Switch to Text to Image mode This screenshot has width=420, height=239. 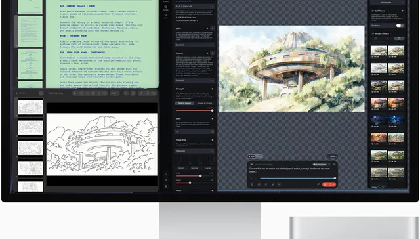[184, 103]
